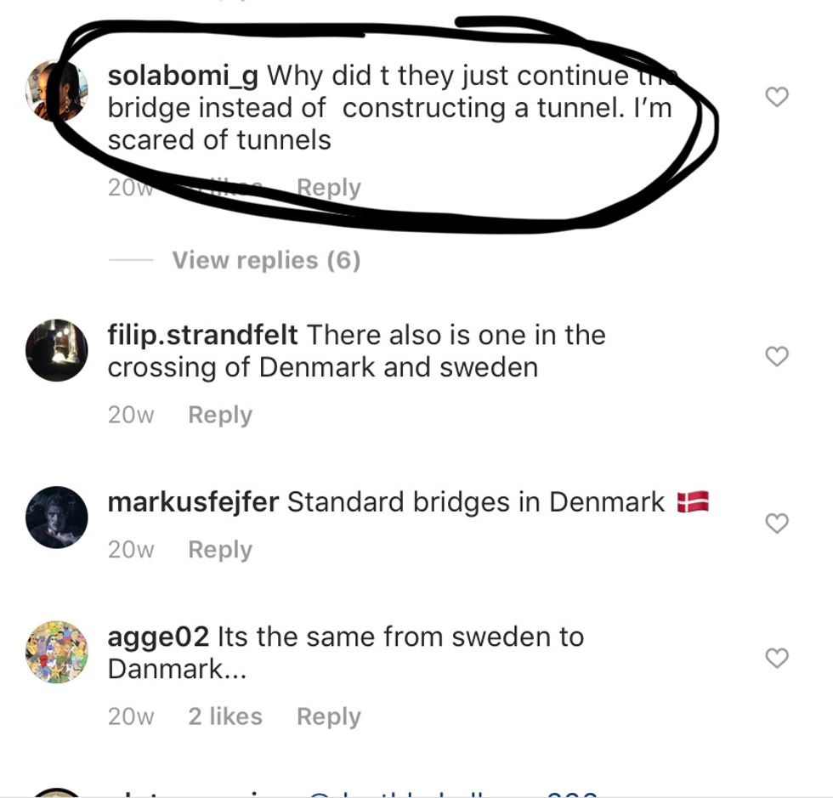Open filip.strandfelt's avatar
833x798 pixels.
[x=56, y=350]
